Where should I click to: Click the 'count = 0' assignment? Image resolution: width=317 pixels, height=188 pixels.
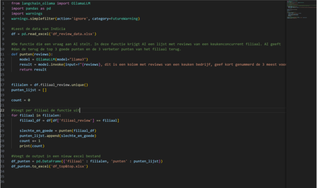pos(21,100)
